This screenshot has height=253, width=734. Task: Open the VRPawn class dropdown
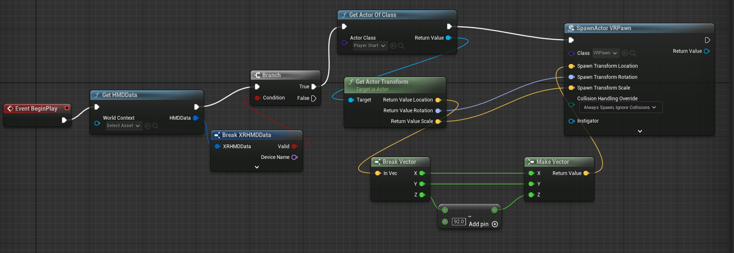point(605,53)
